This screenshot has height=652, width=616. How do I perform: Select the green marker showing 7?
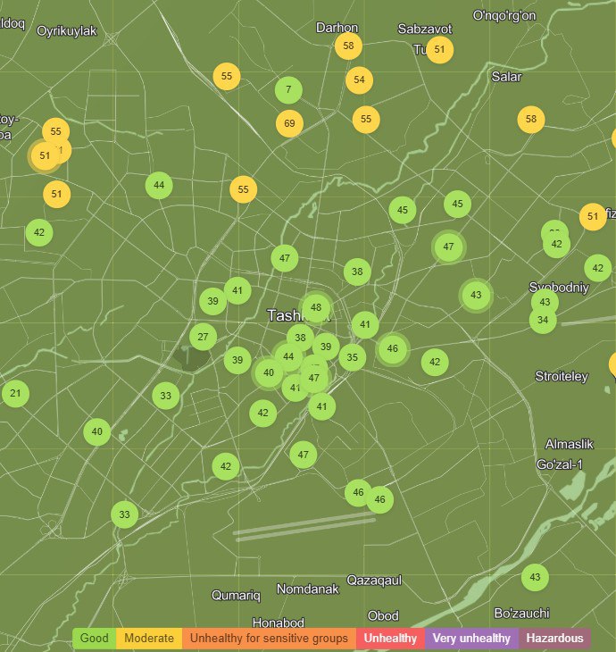click(288, 90)
